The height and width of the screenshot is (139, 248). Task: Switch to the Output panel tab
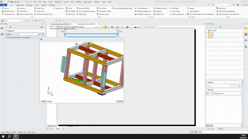(x=220, y=129)
